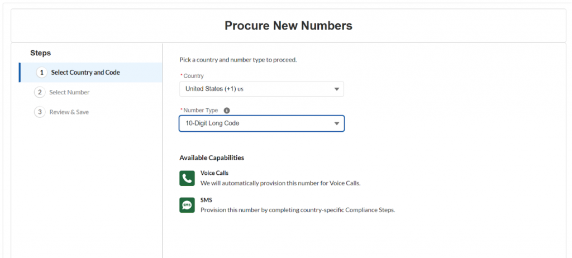Viewport: 572px width, 258px height.
Task: Open the United States (+1) country selector
Action: coord(257,89)
